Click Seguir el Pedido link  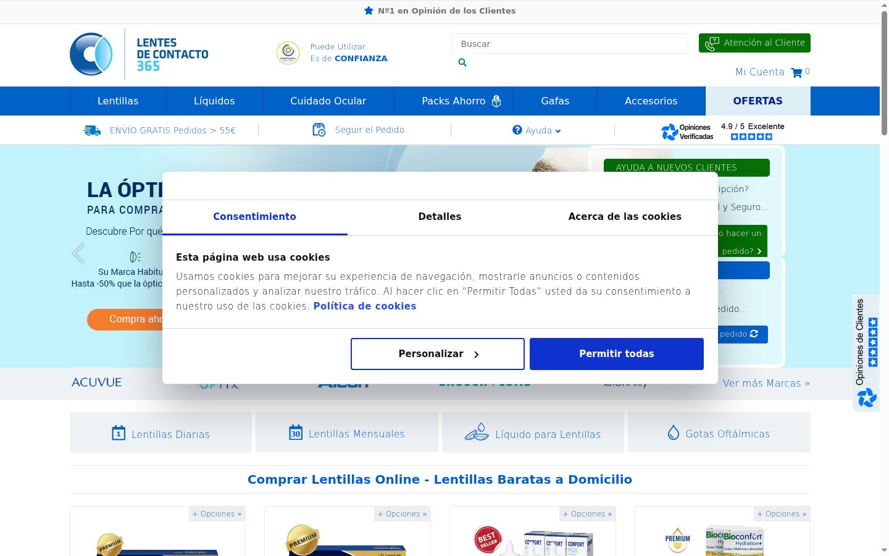(370, 130)
